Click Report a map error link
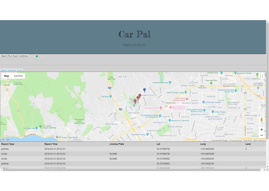 click(x=259, y=140)
